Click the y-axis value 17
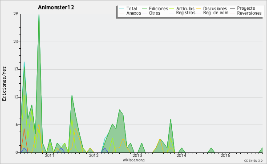 point(16,69)
